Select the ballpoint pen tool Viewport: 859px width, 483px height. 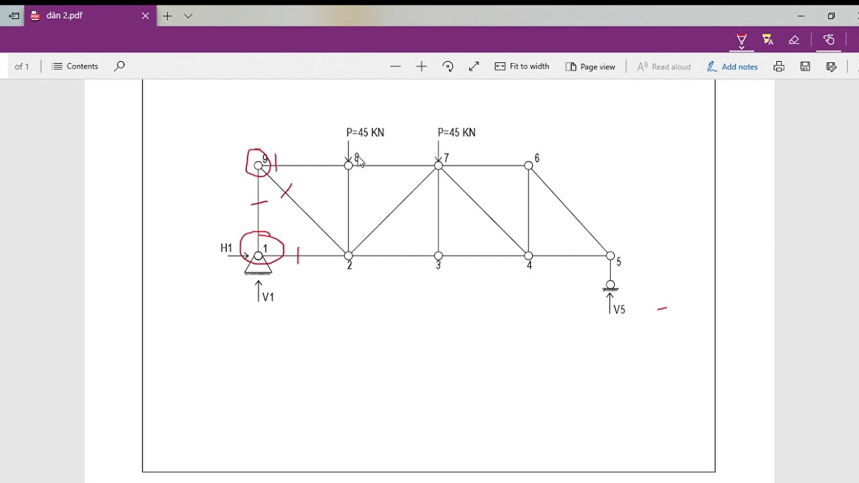point(742,40)
